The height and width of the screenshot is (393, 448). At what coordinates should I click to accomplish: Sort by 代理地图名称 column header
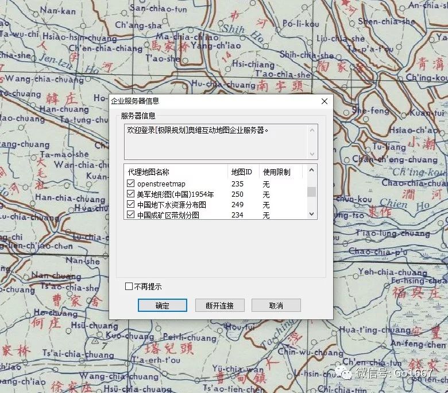click(176, 171)
